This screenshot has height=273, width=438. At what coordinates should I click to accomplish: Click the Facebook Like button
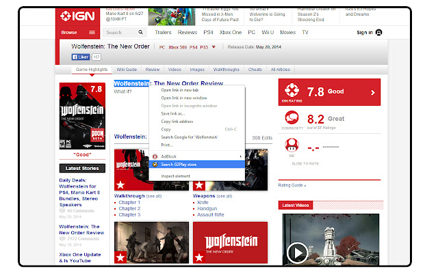pyautogui.click(x=81, y=57)
